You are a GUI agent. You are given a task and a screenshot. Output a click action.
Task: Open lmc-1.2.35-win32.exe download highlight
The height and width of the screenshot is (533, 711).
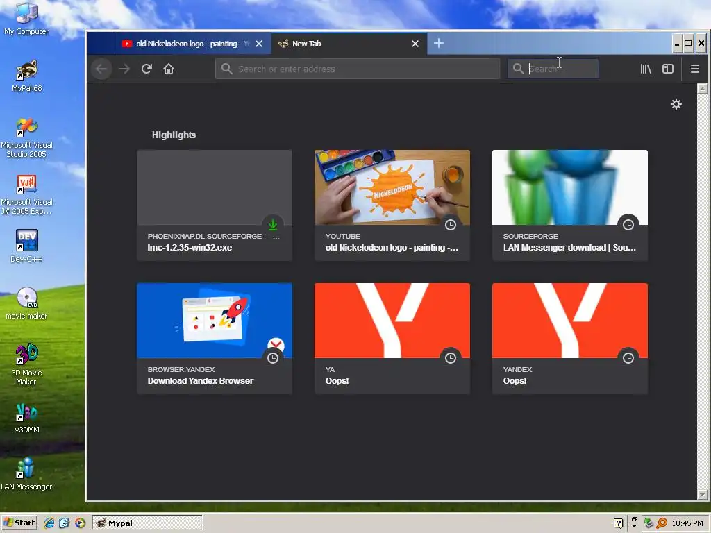click(x=215, y=205)
